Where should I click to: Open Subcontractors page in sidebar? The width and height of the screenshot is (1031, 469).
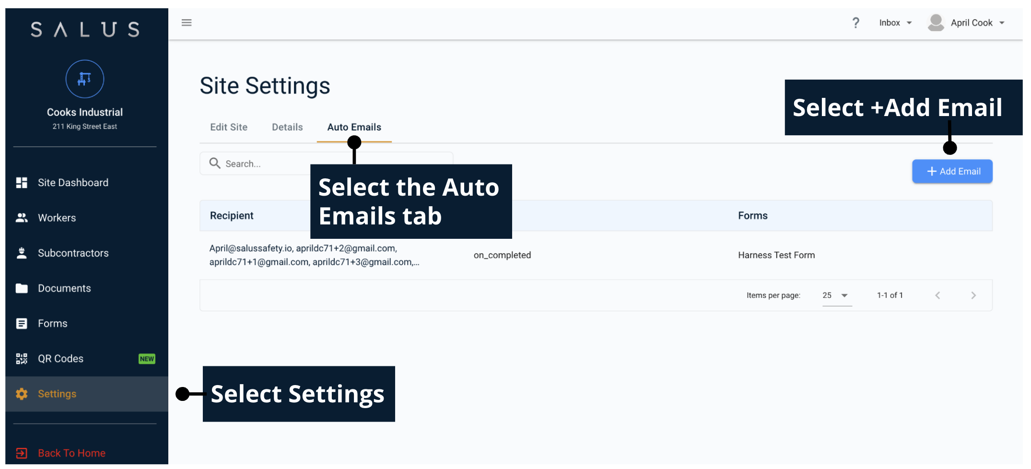(73, 253)
